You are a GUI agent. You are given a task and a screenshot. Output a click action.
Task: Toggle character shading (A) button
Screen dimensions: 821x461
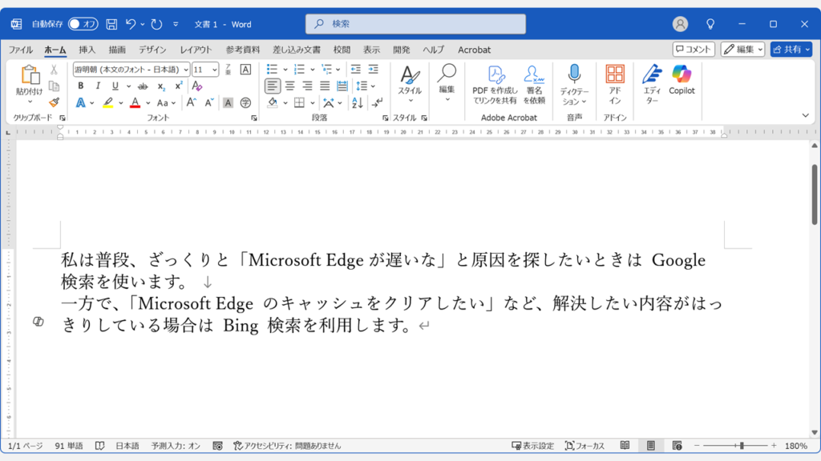(228, 102)
